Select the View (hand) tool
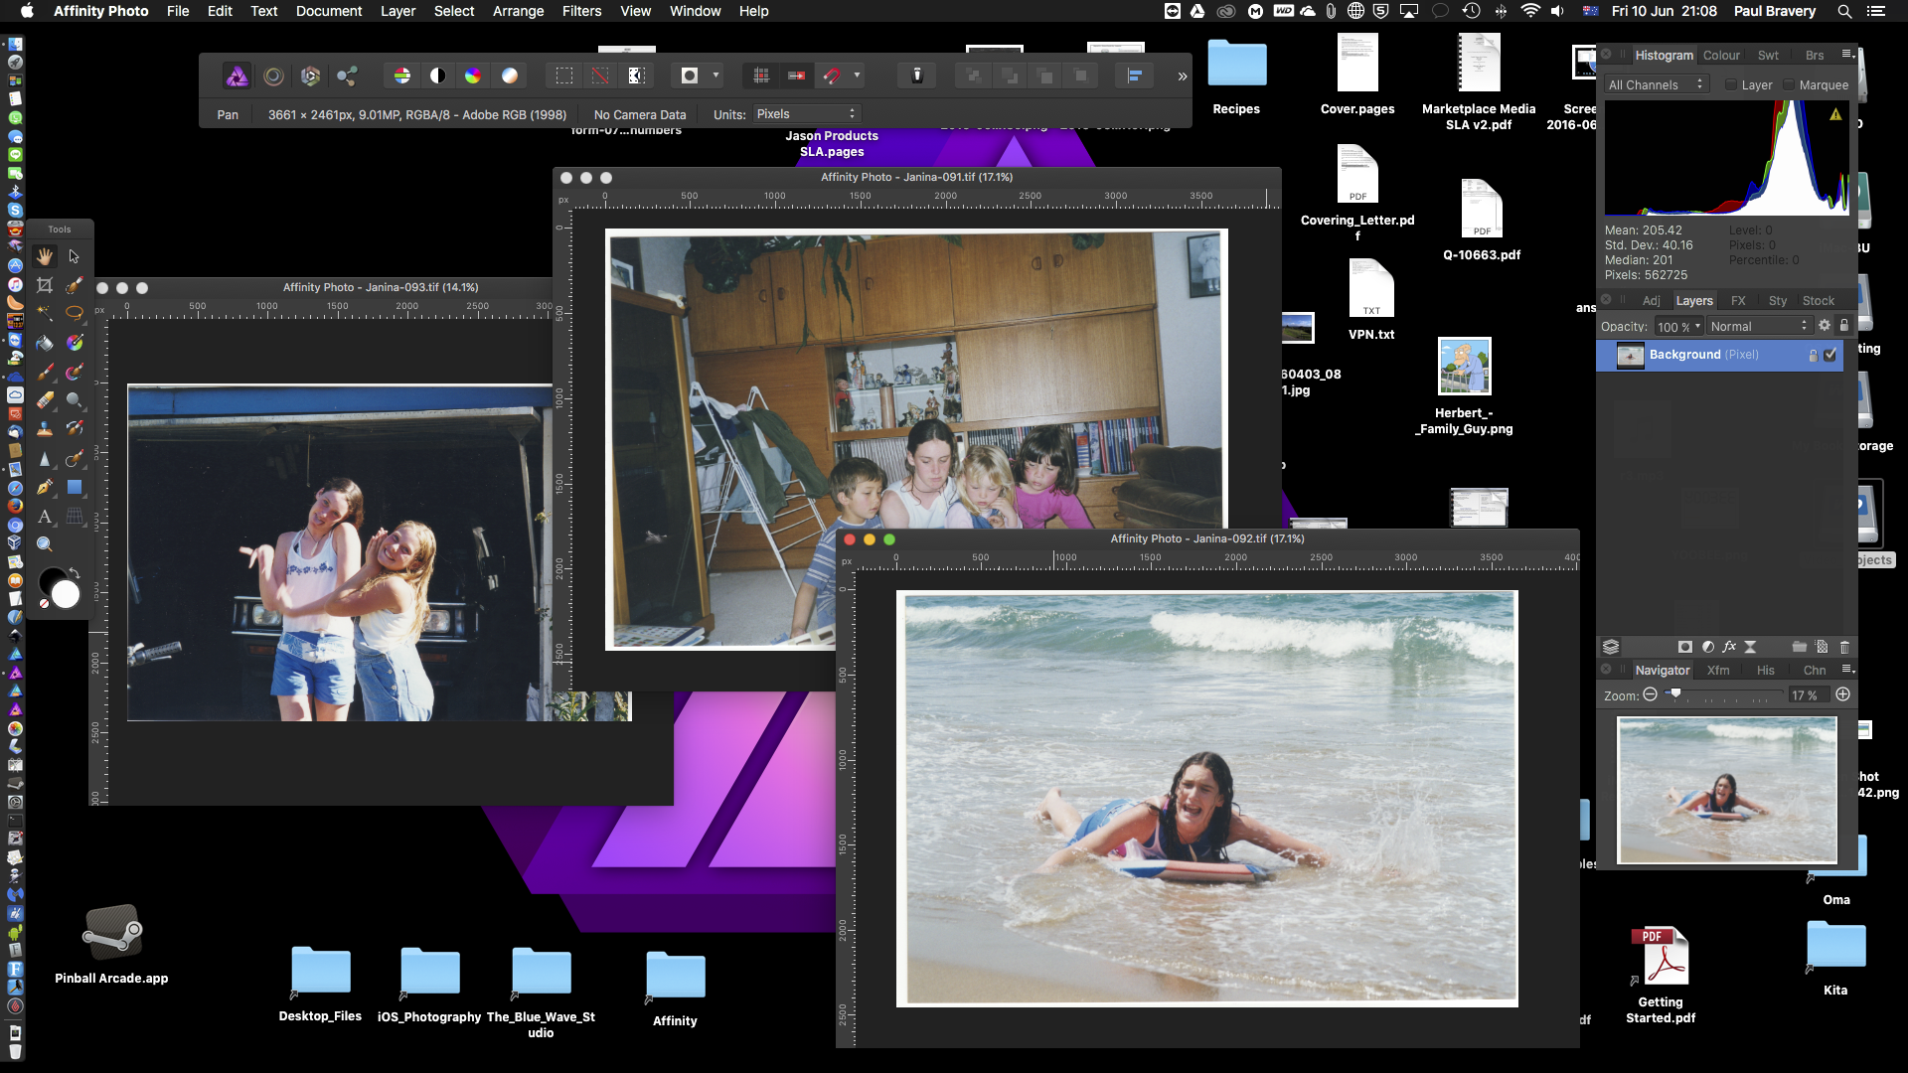This screenshot has height=1073, width=1908. (x=45, y=256)
